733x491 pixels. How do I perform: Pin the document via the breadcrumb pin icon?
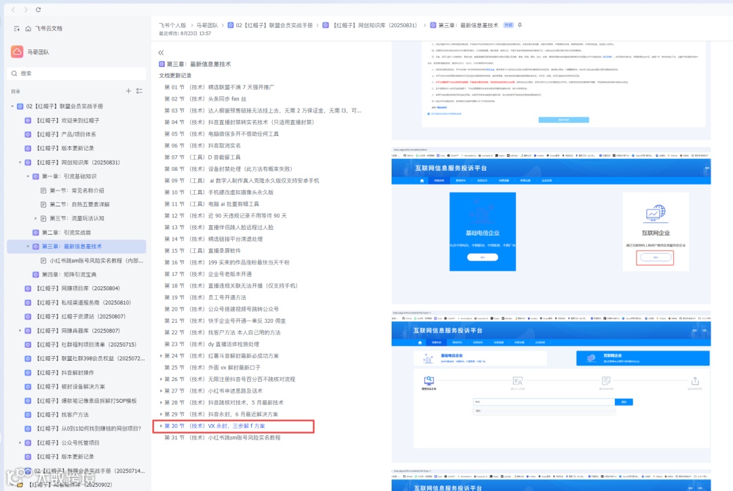tap(520, 25)
